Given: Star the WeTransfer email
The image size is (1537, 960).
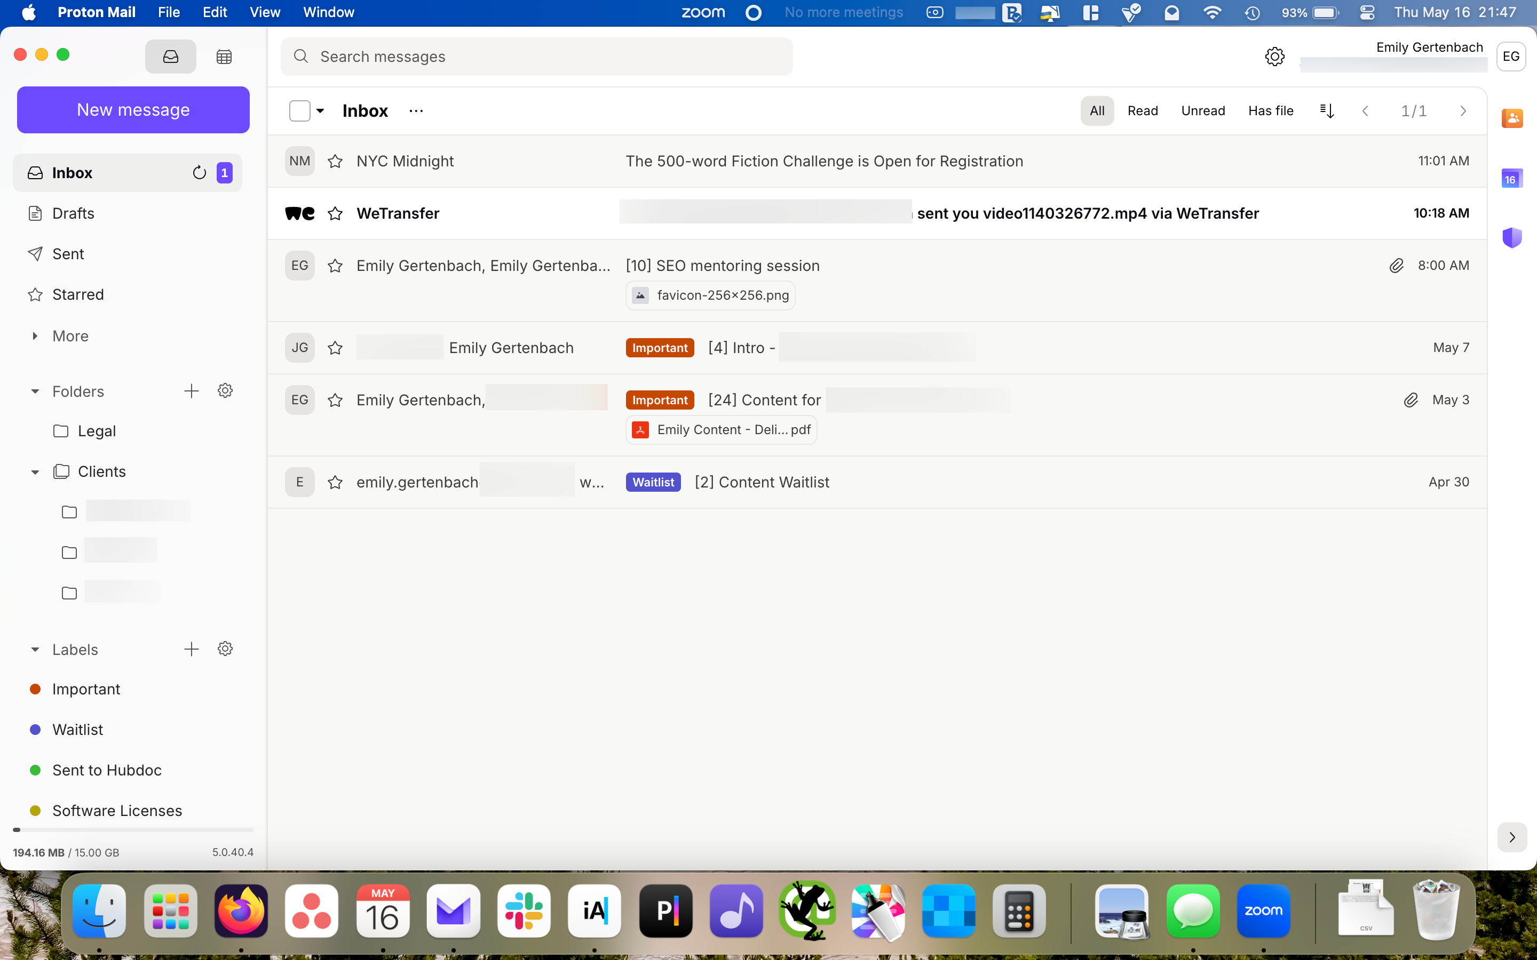Looking at the screenshot, I should point(335,213).
